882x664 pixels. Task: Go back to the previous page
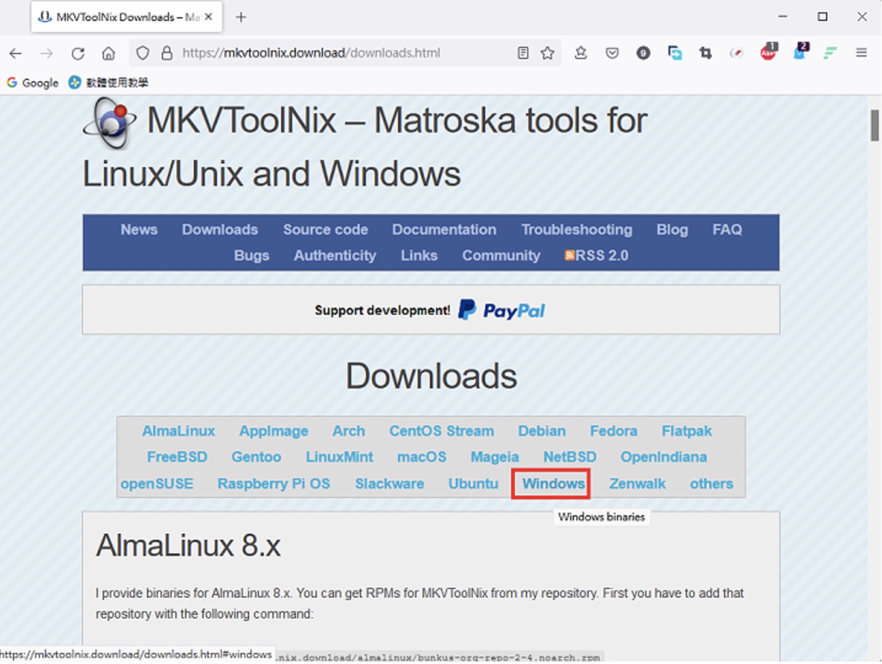coord(16,53)
